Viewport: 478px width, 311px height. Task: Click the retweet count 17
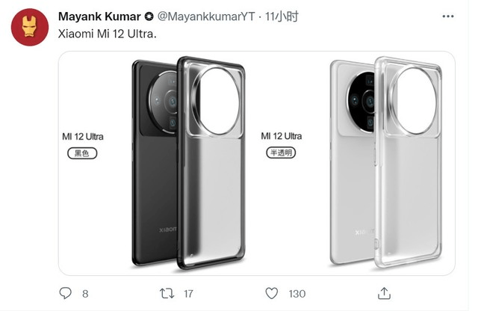[189, 295]
